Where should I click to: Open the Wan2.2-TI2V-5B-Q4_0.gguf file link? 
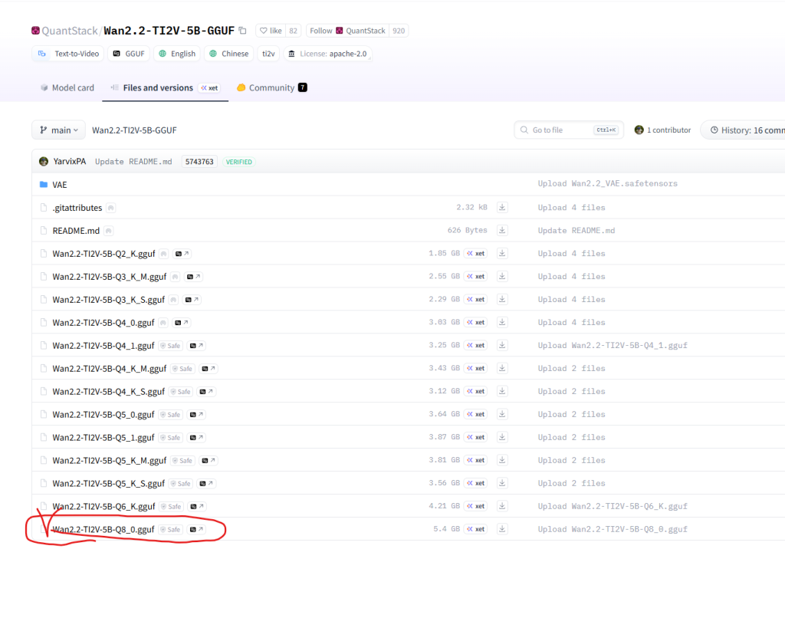(x=103, y=322)
